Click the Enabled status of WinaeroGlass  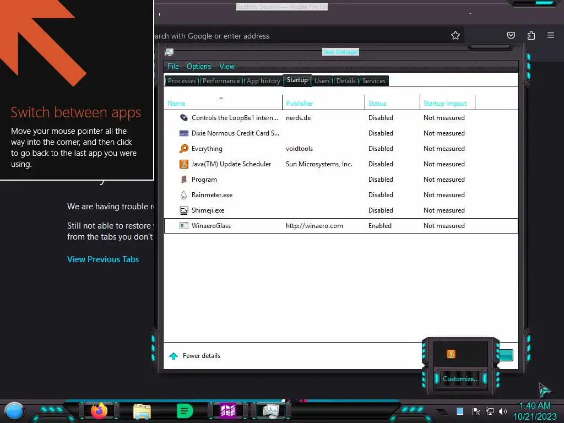pyautogui.click(x=380, y=225)
